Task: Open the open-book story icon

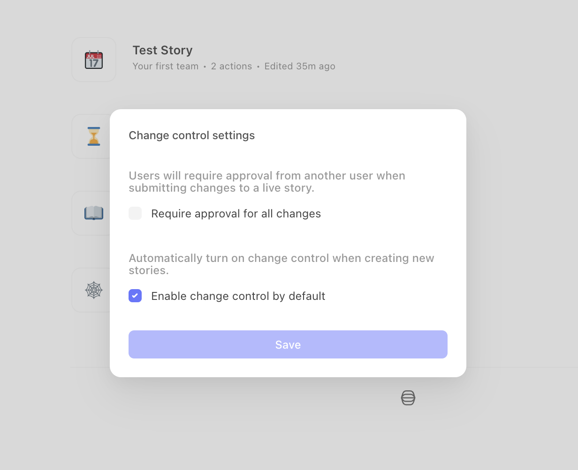Action: 94,213
